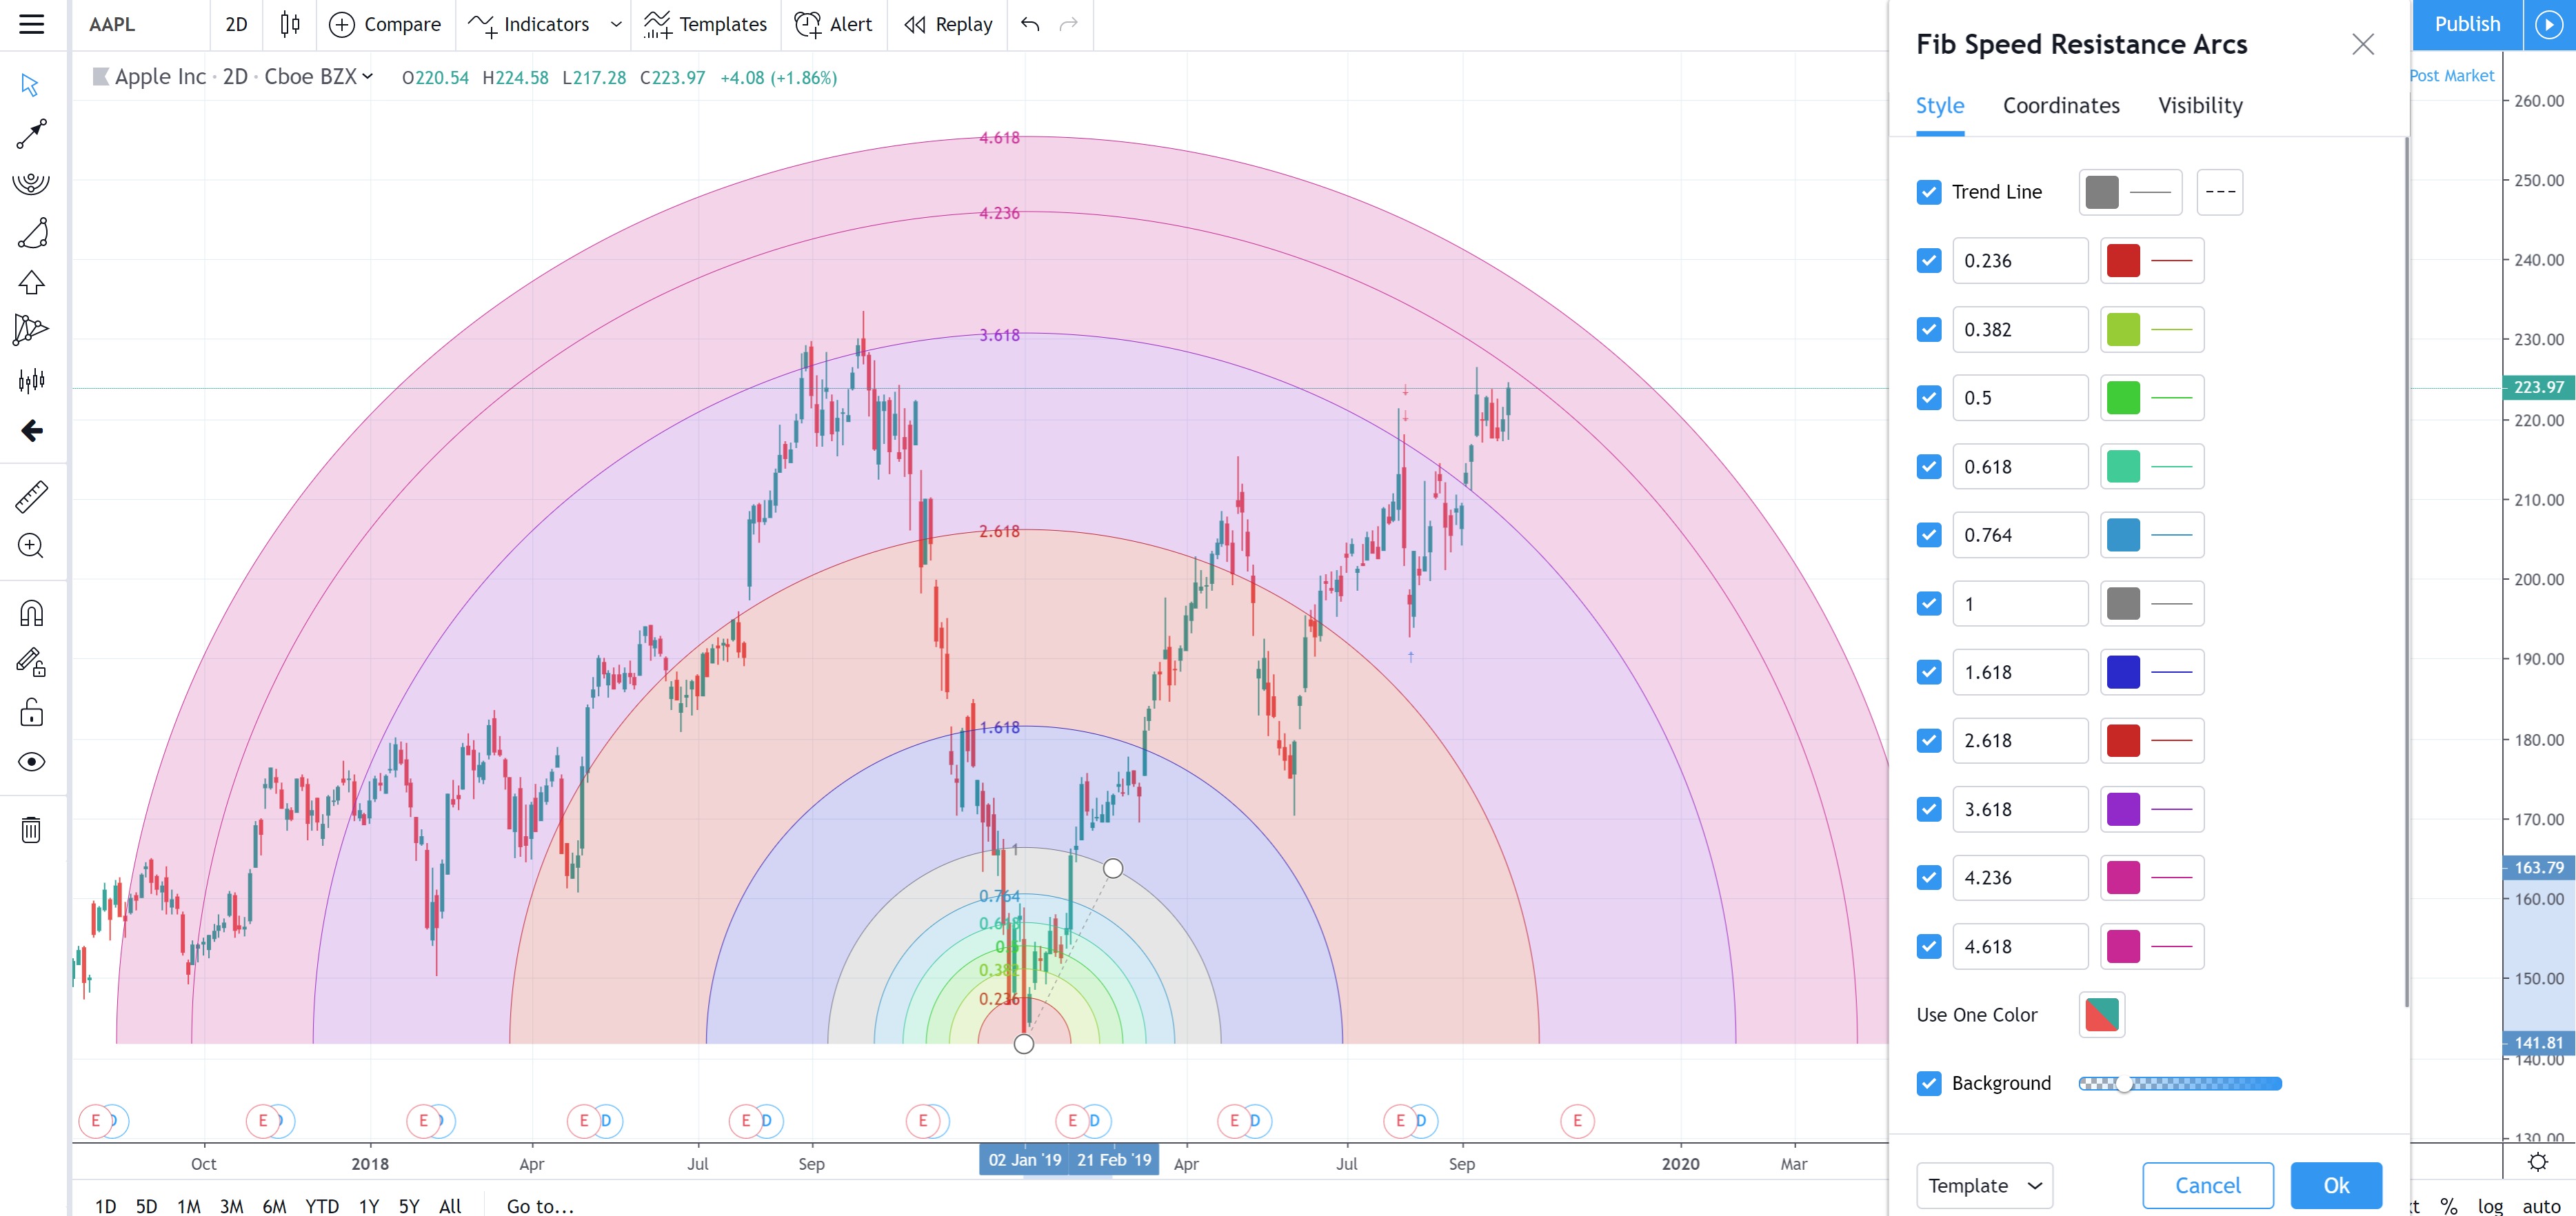Viewport: 2576px width, 1216px height.
Task: Open the candlestick chart style icon
Action: 290,24
